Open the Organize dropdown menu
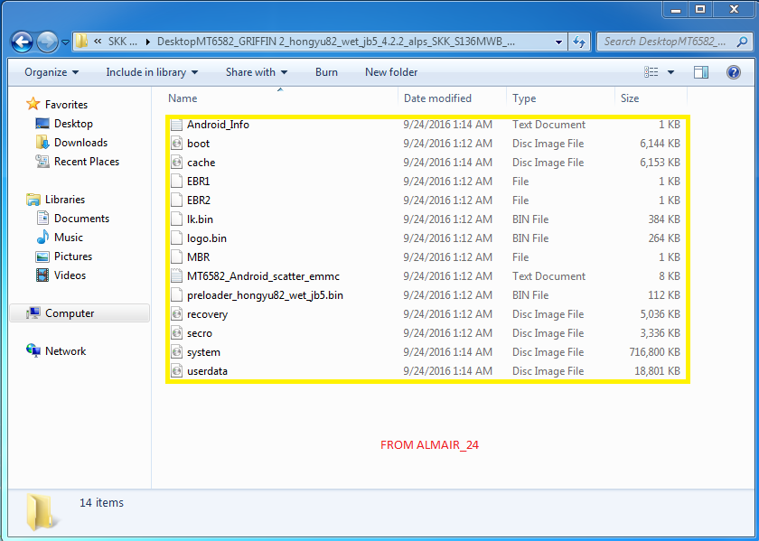The height and width of the screenshot is (541, 759). coord(52,72)
